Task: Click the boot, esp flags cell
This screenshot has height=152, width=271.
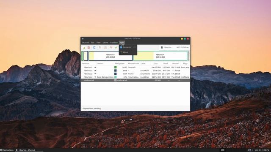Action: [185, 68]
